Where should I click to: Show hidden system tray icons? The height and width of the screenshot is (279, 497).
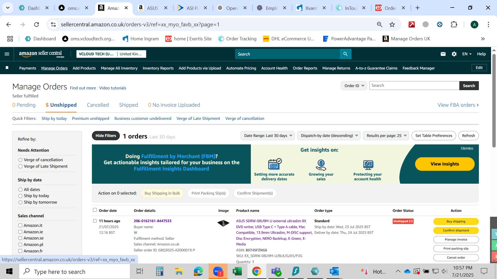coord(398,271)
